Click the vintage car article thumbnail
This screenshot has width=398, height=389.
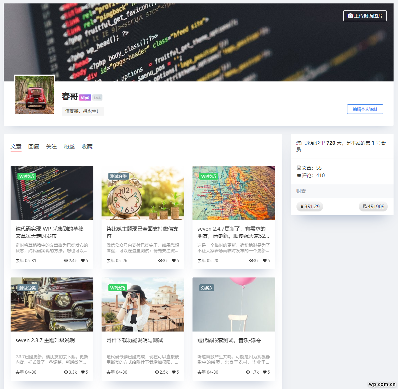click(52, 304)
